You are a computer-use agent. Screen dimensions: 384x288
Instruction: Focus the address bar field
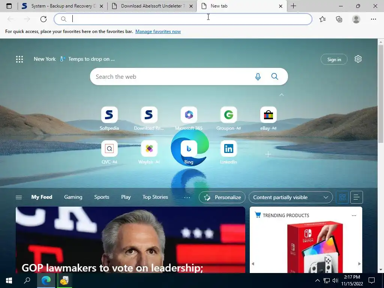[183, 19]
